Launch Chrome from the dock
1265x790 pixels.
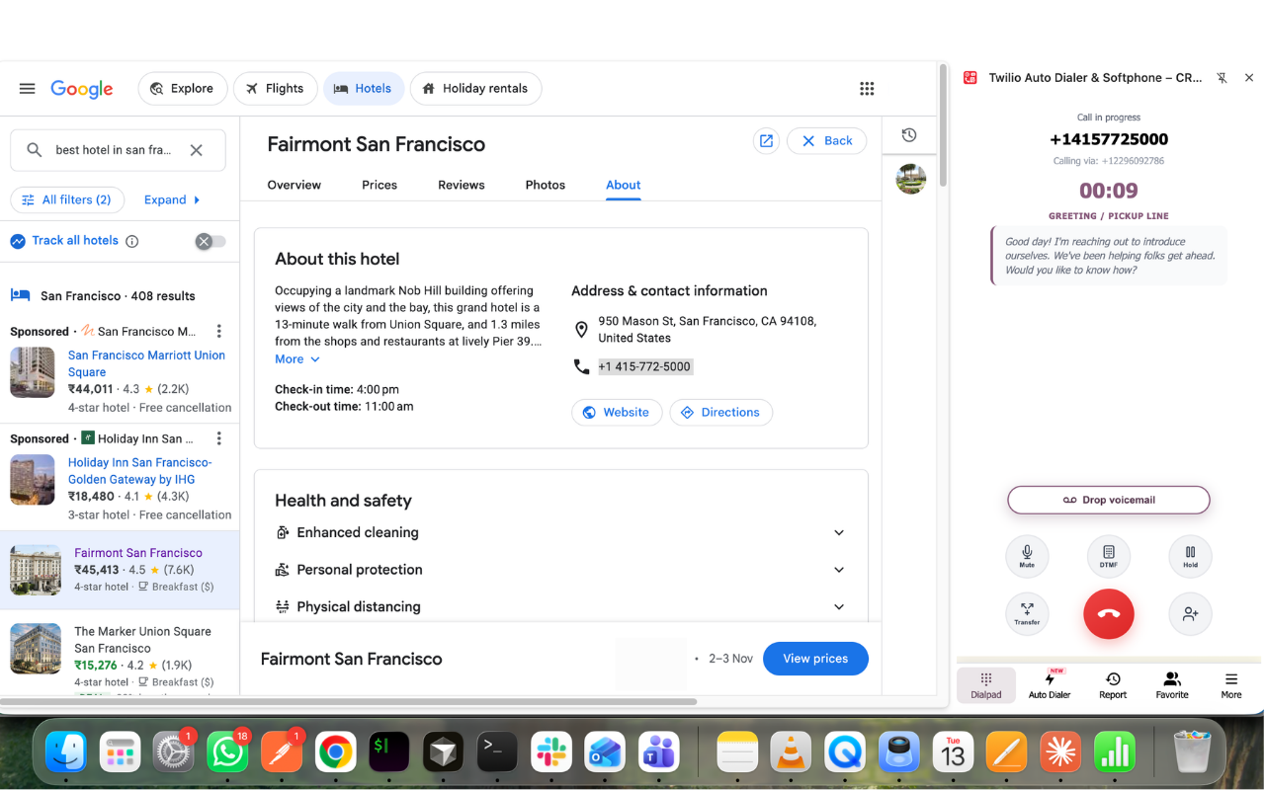(335, 753)
